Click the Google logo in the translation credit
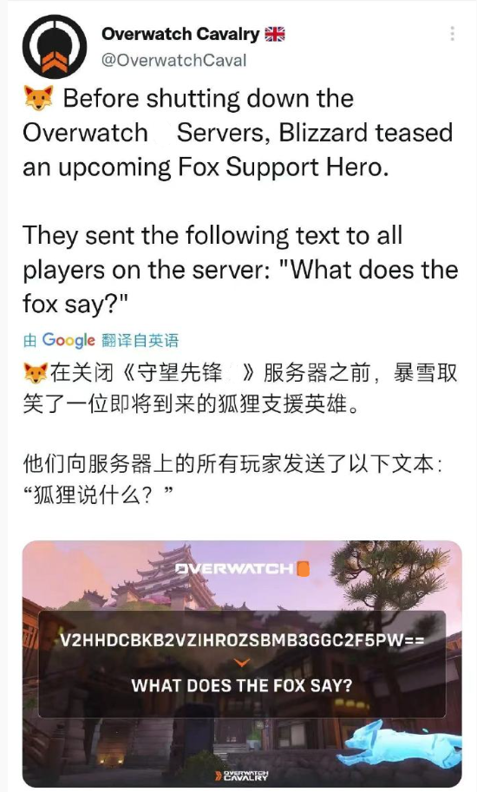The image size is (477, 792). coord(69,340)
